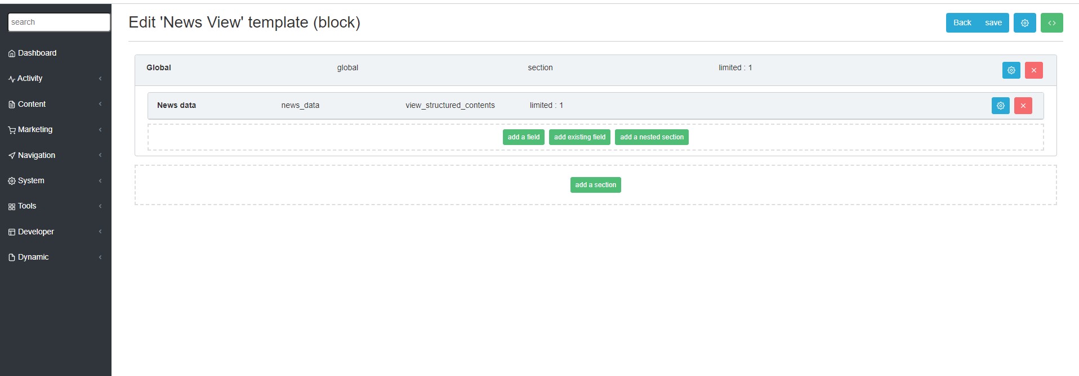The height and width of the screenshot is (376, 1079).
Task: Click the Marketing cart icon
Action: click(12, 130)
